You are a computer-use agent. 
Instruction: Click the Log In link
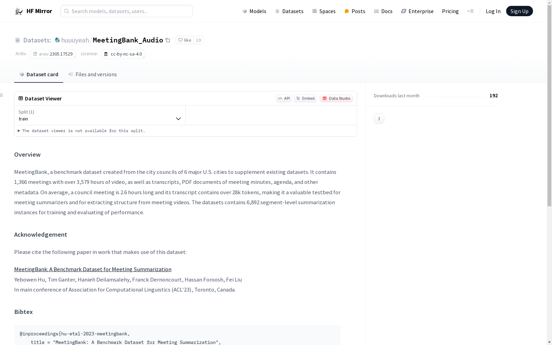(493, 11)
